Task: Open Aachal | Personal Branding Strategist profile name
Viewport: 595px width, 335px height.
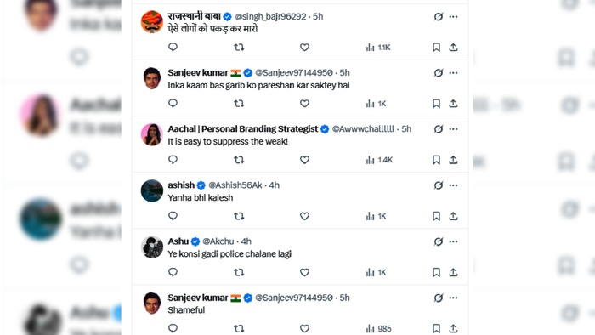Action: [243, 129]
